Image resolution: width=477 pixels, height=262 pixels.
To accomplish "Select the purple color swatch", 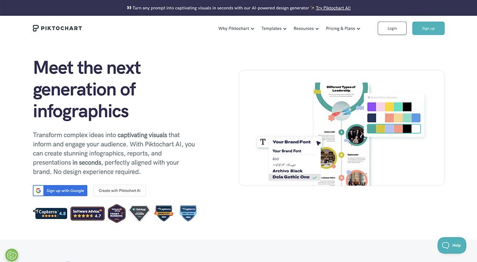I will 372,107.
